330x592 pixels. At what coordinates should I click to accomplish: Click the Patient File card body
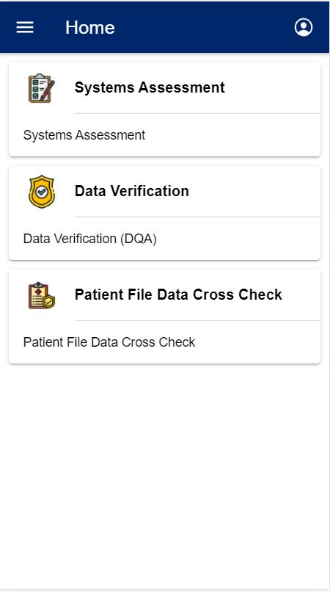click(x=164, y=317)
